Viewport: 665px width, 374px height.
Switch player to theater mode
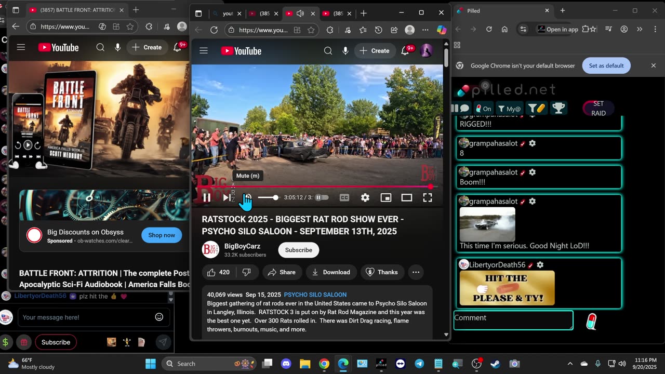[x=406, y=197]
